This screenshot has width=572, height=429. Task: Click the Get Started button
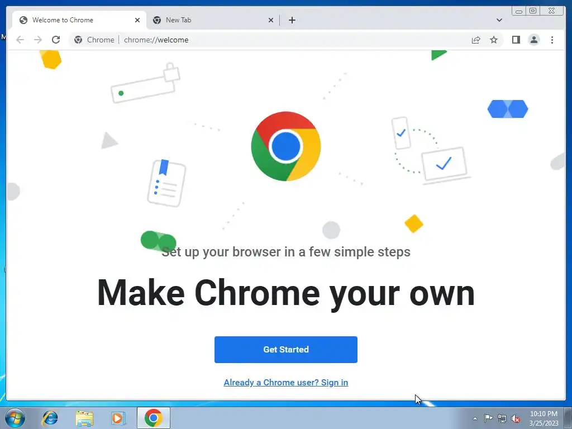285,350
